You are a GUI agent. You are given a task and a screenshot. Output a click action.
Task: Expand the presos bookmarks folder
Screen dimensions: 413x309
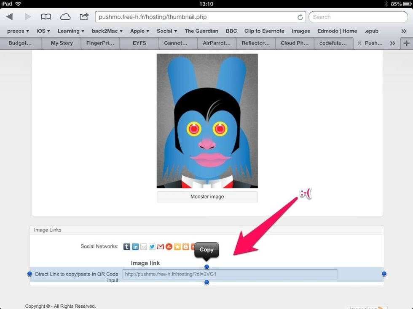click(x=18, y=31)
